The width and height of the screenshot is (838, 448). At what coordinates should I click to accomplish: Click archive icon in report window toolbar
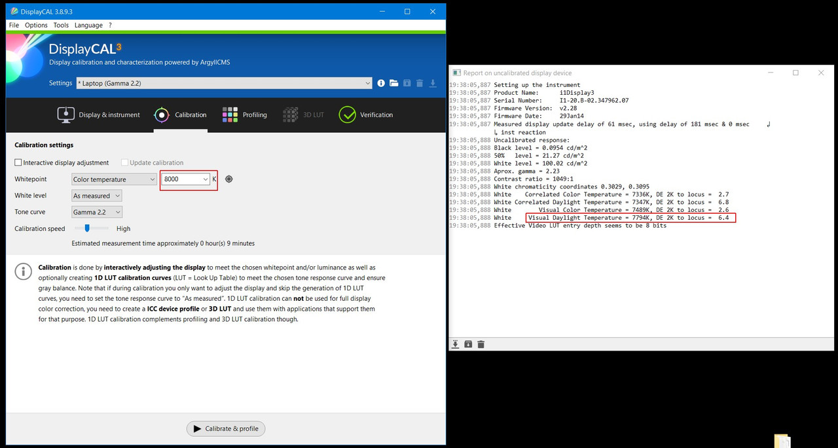tap(468, 344)
